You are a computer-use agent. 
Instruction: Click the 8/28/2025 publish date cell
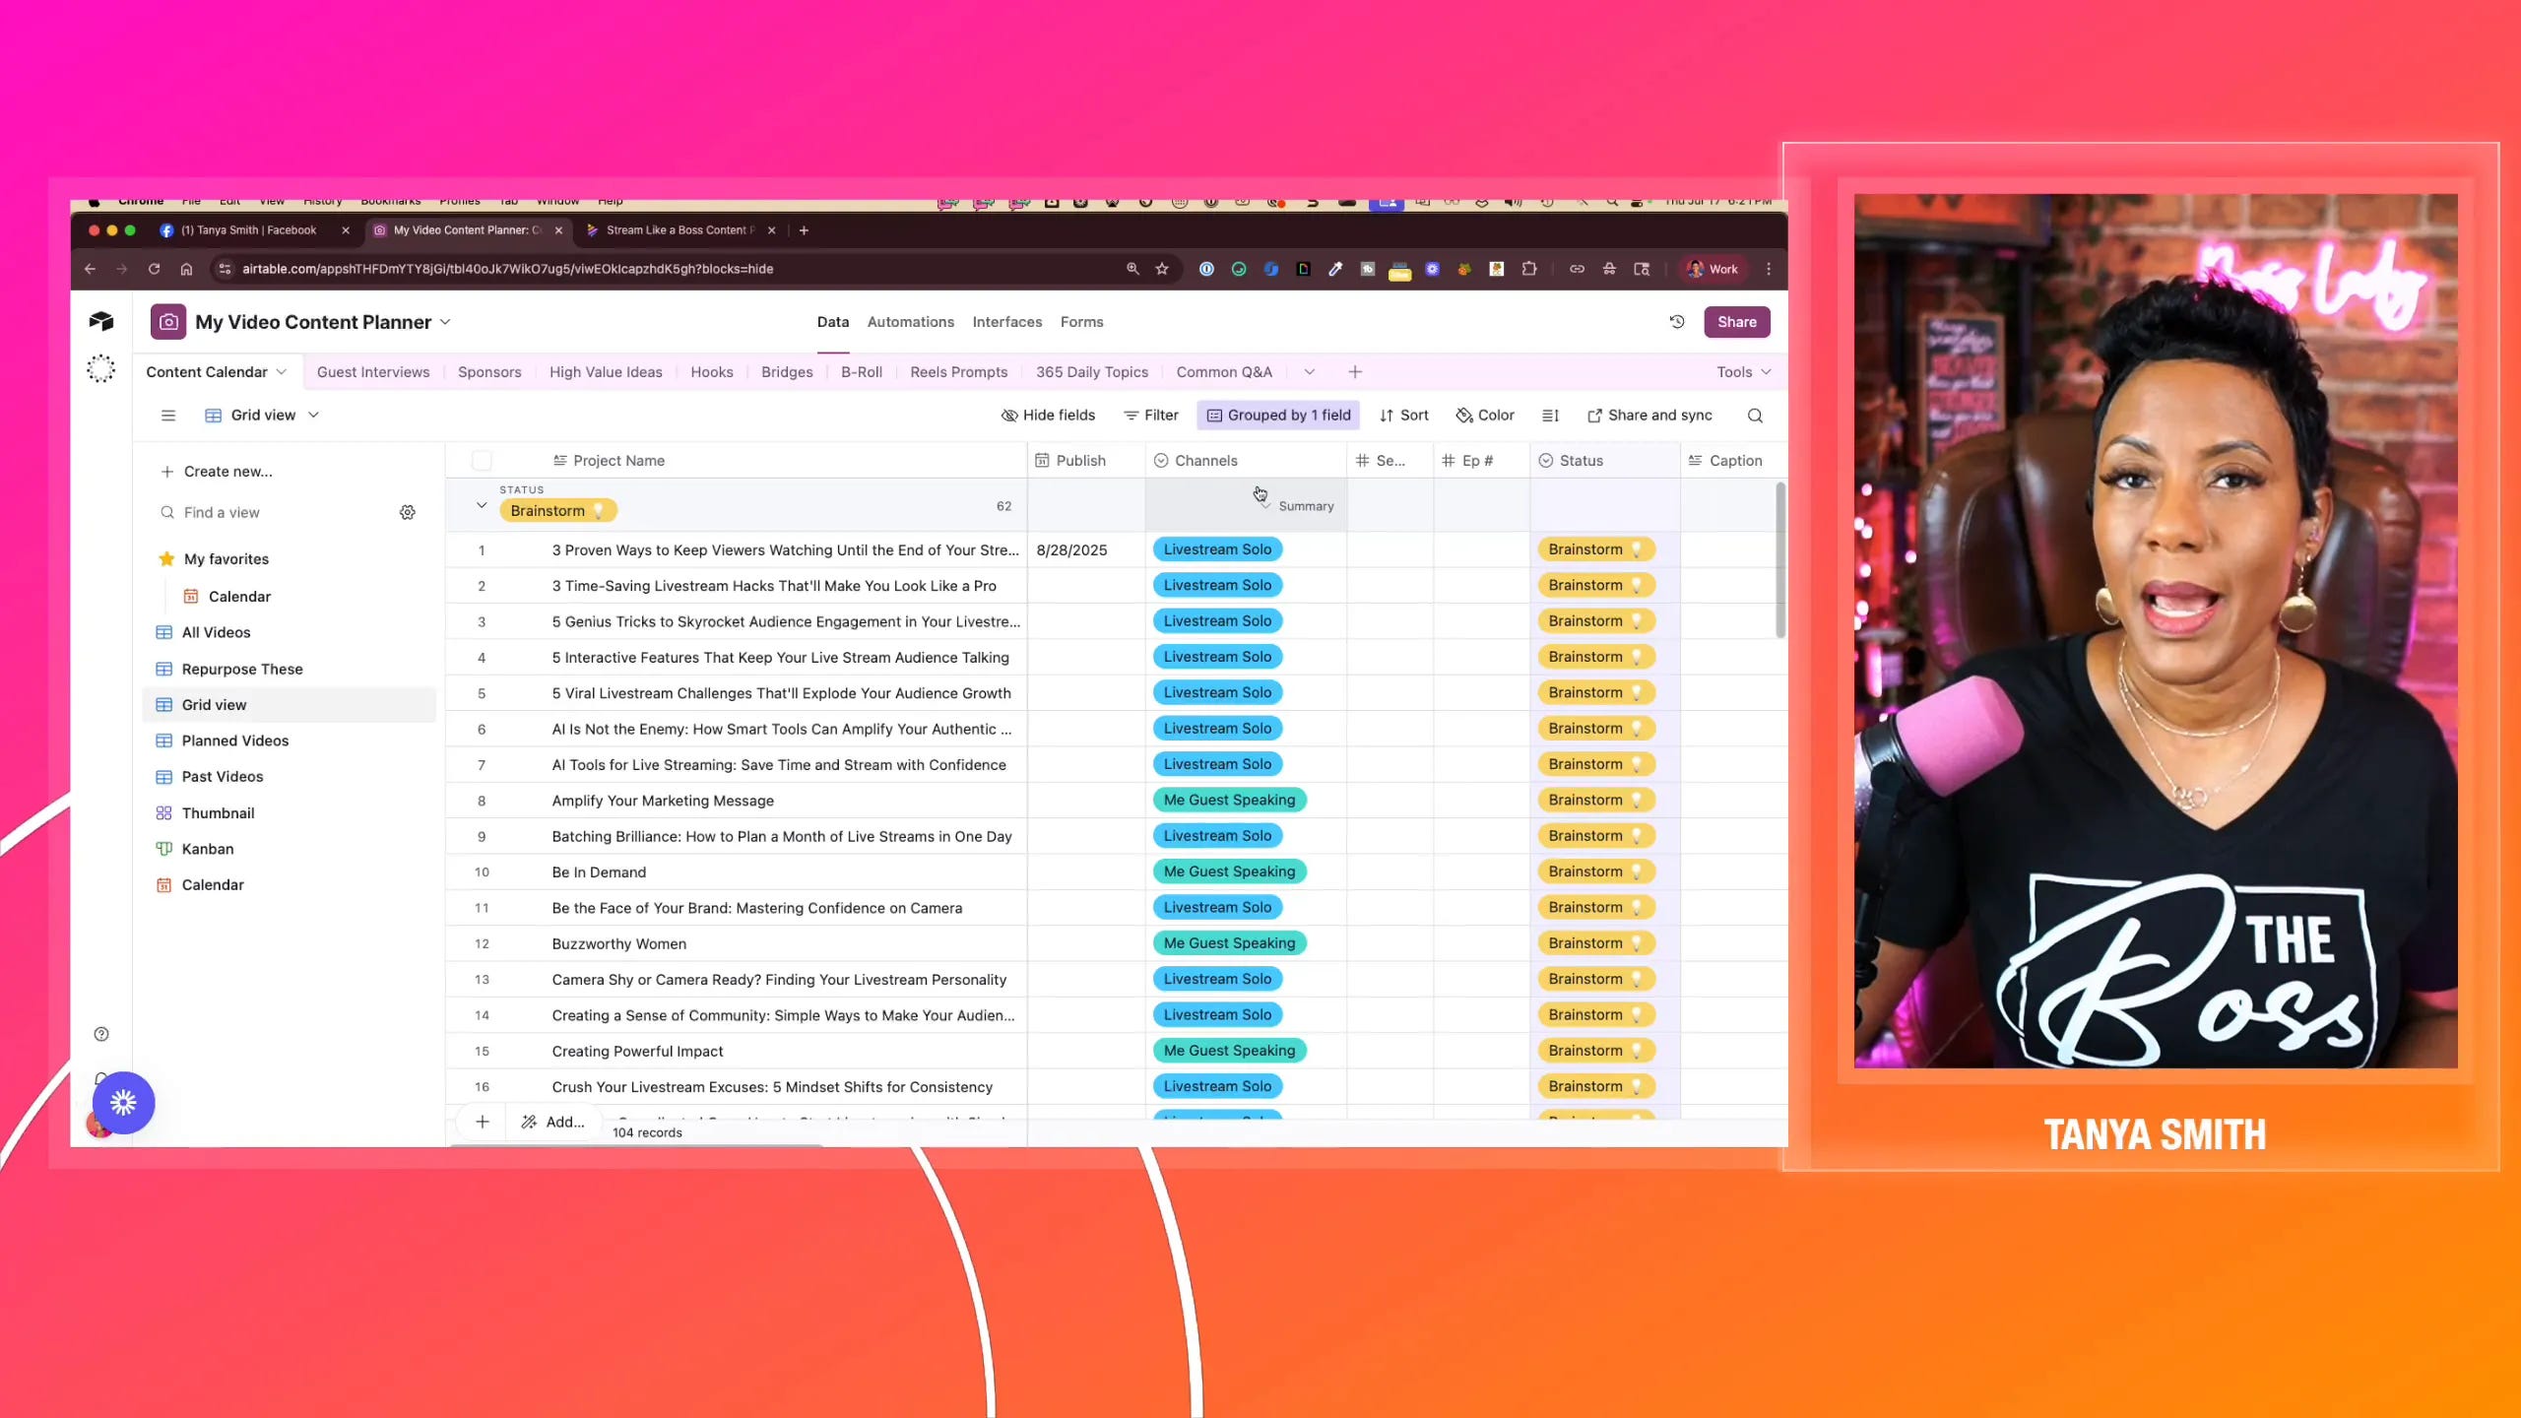[x=1086, y=549]
